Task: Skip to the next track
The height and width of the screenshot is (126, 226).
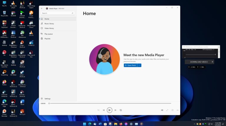Action: coord(116,110)
